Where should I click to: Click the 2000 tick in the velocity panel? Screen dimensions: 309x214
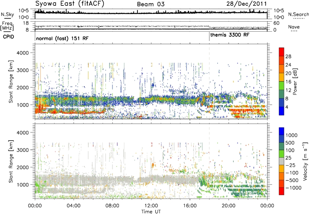(x=22, y=167)
